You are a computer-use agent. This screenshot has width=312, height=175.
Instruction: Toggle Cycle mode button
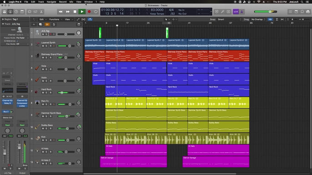tap(96, 12)
